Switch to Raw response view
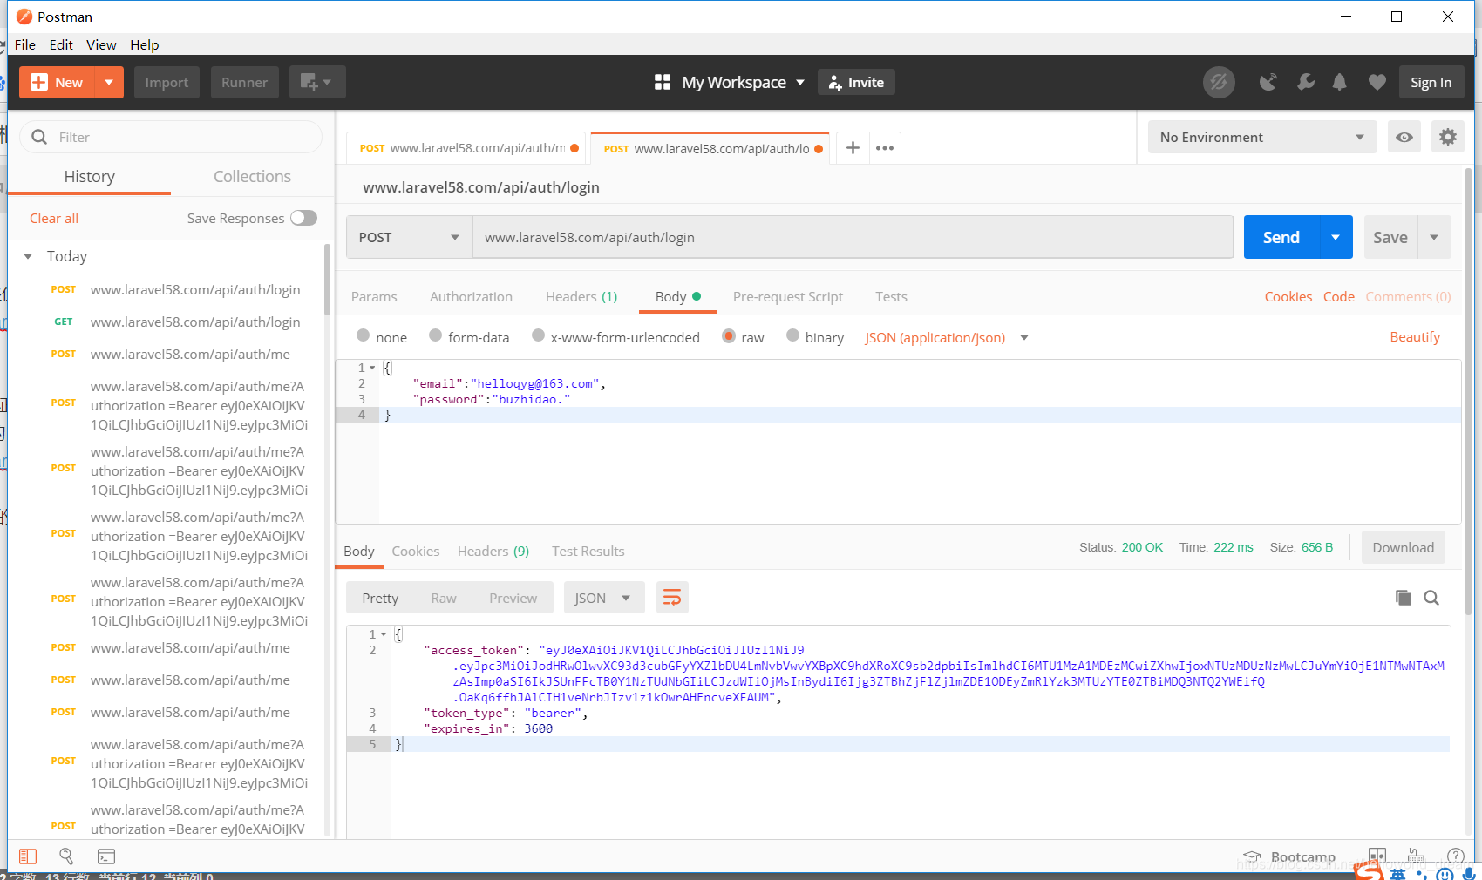 [x=444, y=598]
